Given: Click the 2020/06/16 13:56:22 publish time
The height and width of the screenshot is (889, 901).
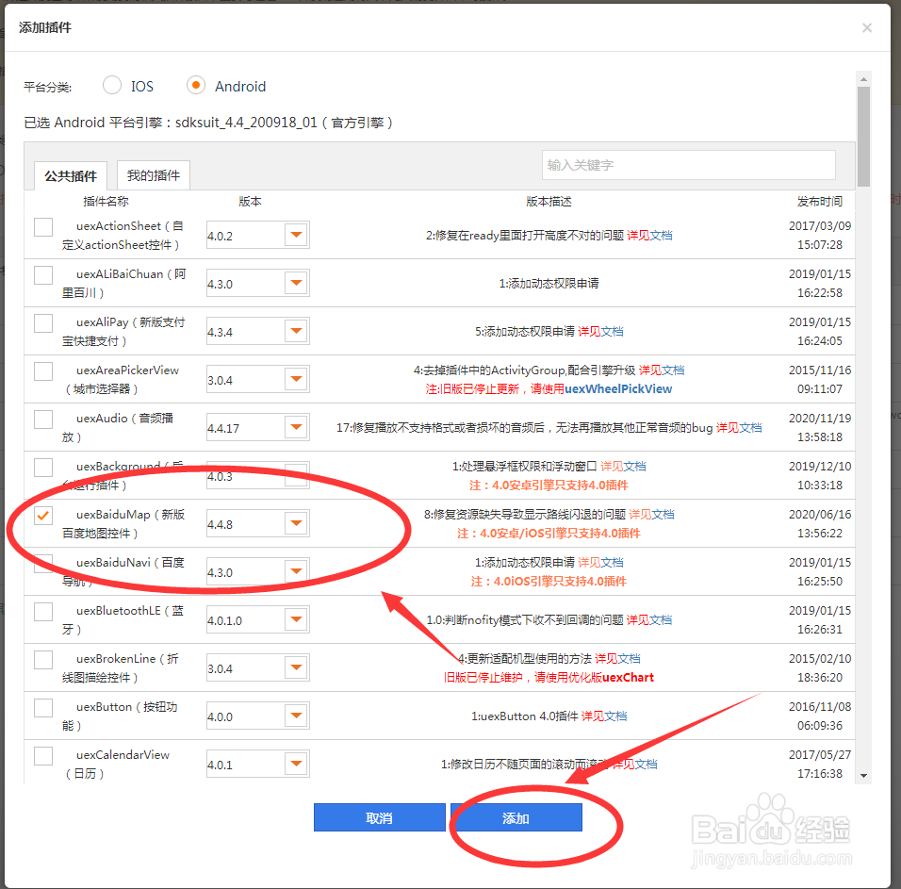Looking at the screenshot, I should tap(820, 523).
